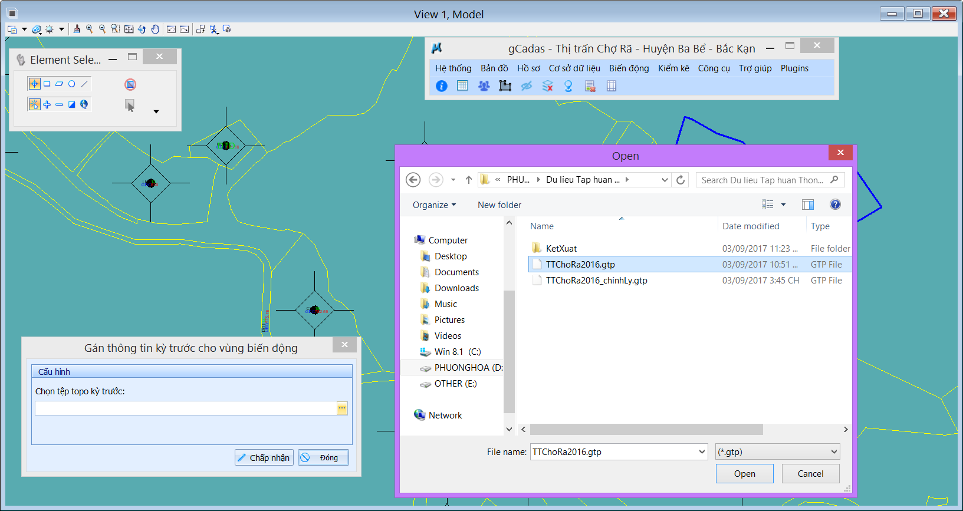Open the Bản đồ menu
This screenshot has width=963, height=511.
494,68
